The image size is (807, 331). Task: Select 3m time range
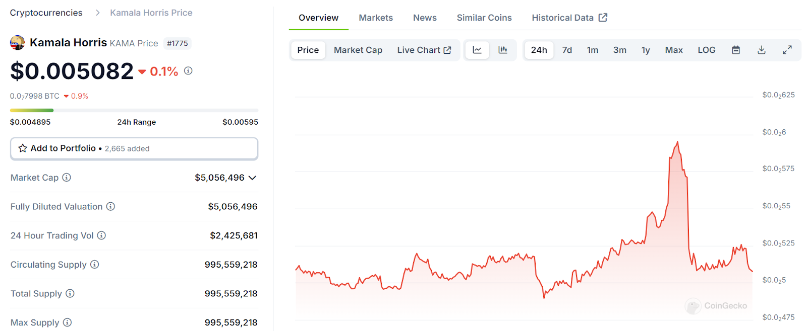tap(620, 50)
